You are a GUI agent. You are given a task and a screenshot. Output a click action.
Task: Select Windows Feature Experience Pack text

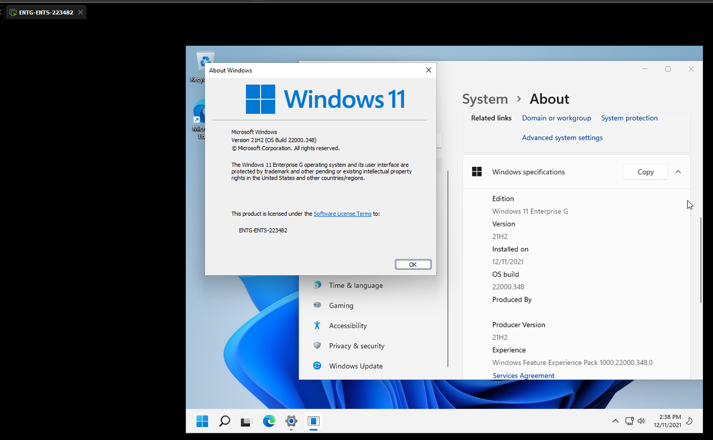coord(572,363)
